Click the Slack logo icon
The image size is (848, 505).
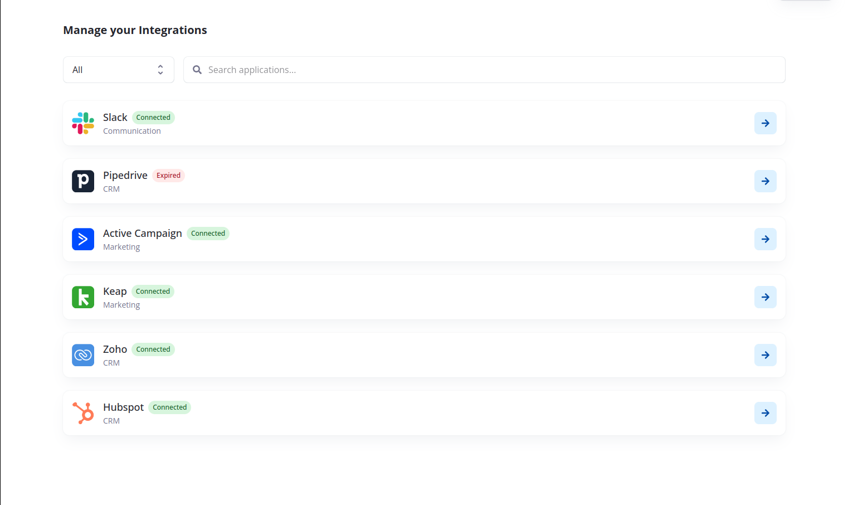click(x=83, y=123)
